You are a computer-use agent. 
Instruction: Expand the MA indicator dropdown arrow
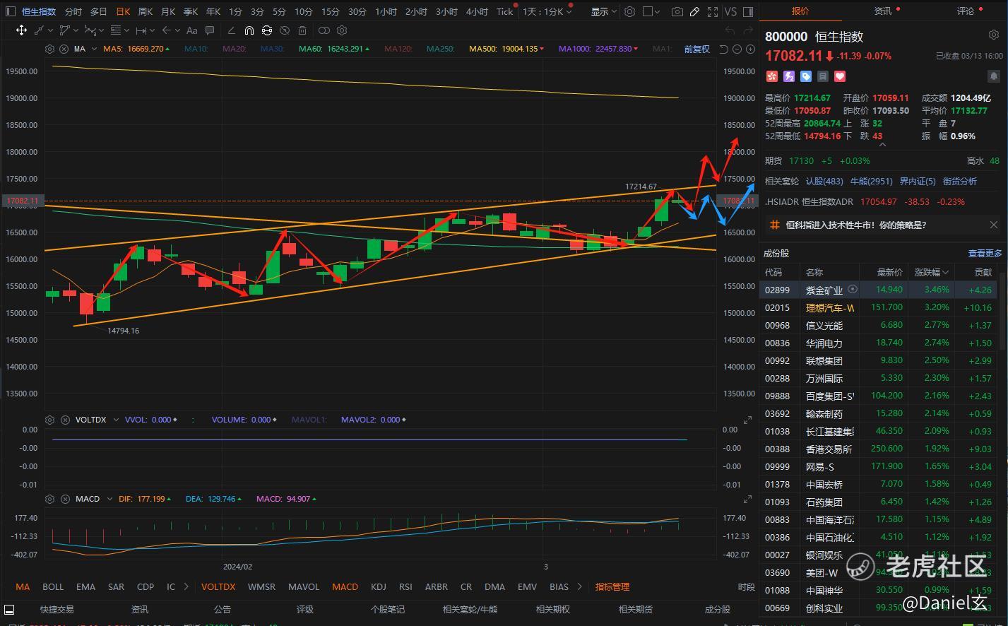tap(94, 49)
